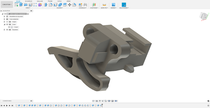Select the Measure tool in Inspecter
The height and width of the screenshot is (108, 210).
(104, 5)
